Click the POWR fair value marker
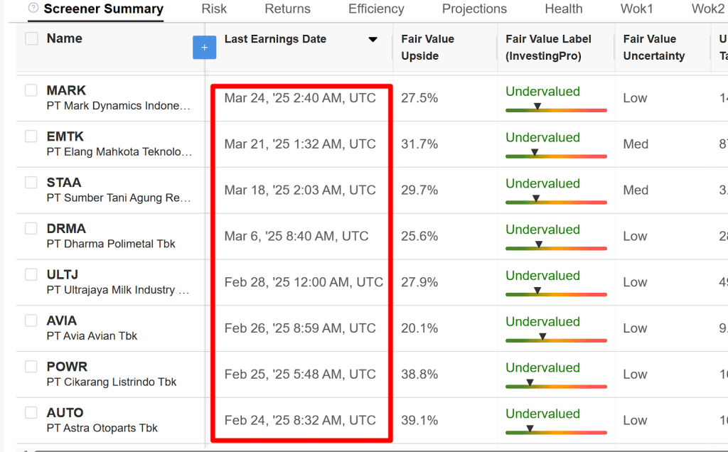This screenshot has width=728, height=452. click(530, 383)
